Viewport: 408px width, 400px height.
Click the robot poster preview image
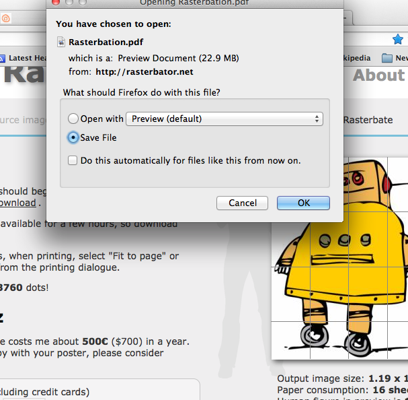click(339, 258)
